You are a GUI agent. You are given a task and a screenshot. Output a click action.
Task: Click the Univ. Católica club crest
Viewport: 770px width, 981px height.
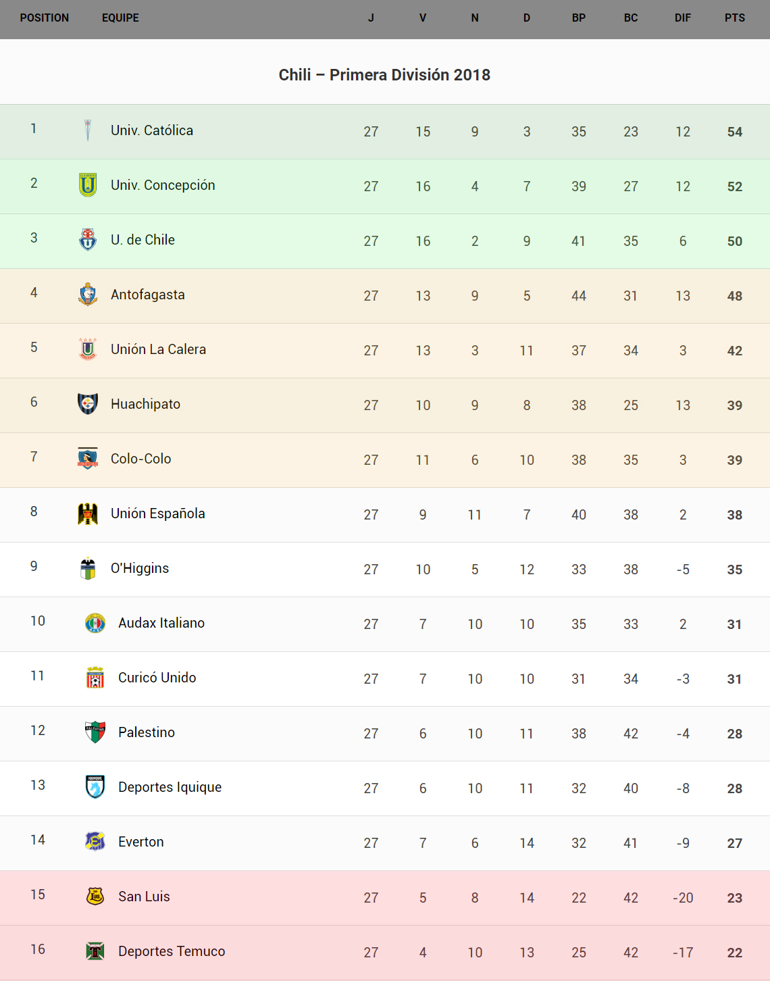coord(88,130)
